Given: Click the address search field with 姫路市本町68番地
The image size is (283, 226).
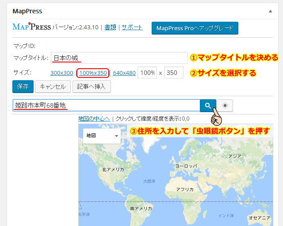Looking at the screenshot, I should point(106,105).
